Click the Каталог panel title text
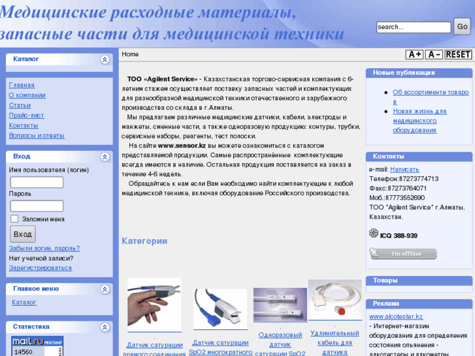 coord(25,59)
